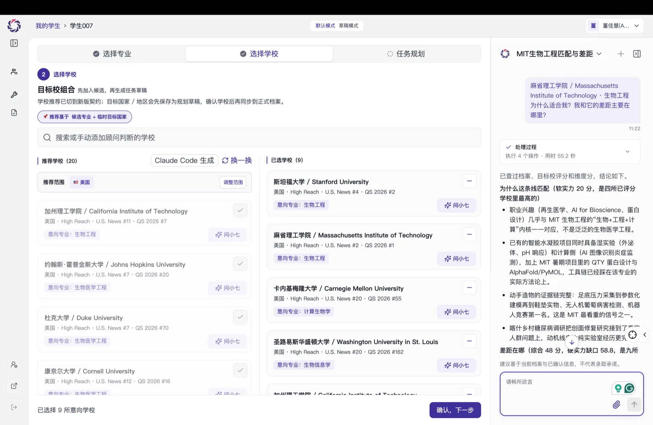
Task: Click the external link icon in sidebar
Action: 14,386
